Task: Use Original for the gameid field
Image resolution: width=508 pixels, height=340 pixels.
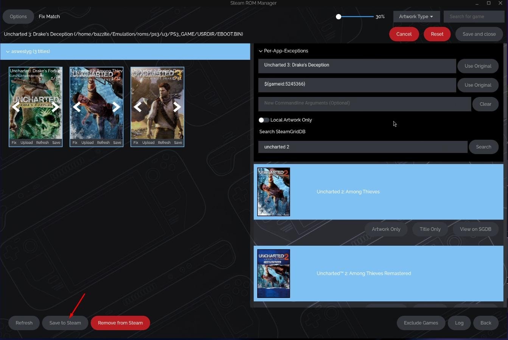Action: click(x=478, y=85)
